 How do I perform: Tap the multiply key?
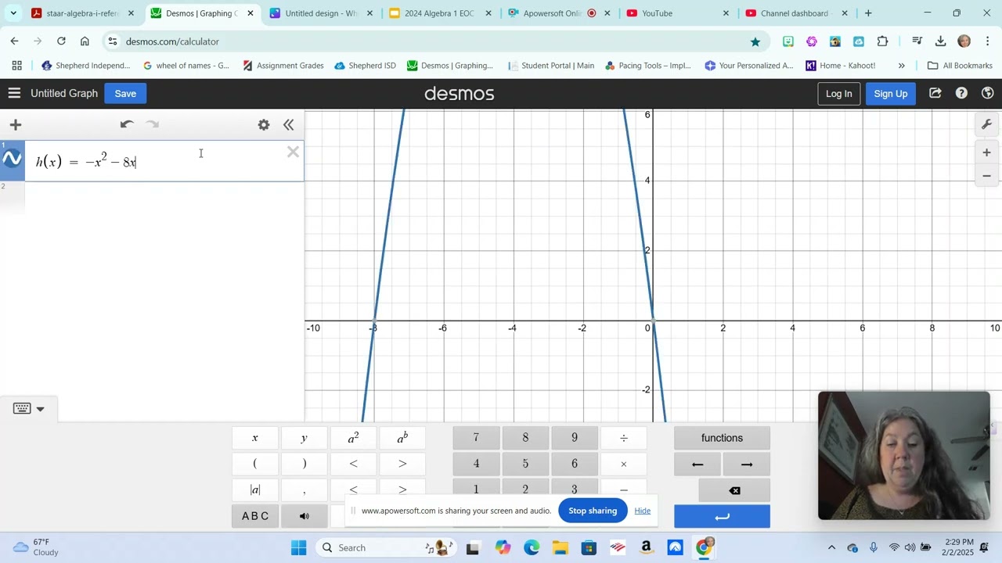[x=624, y=464]
